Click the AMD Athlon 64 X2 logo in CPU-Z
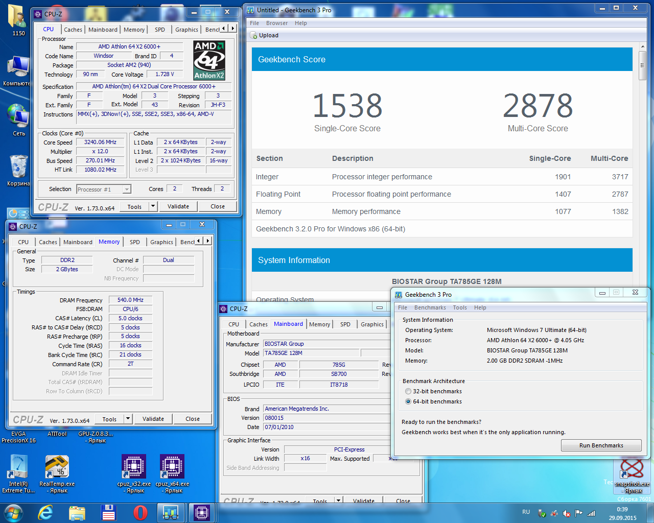 click(209, 60)
